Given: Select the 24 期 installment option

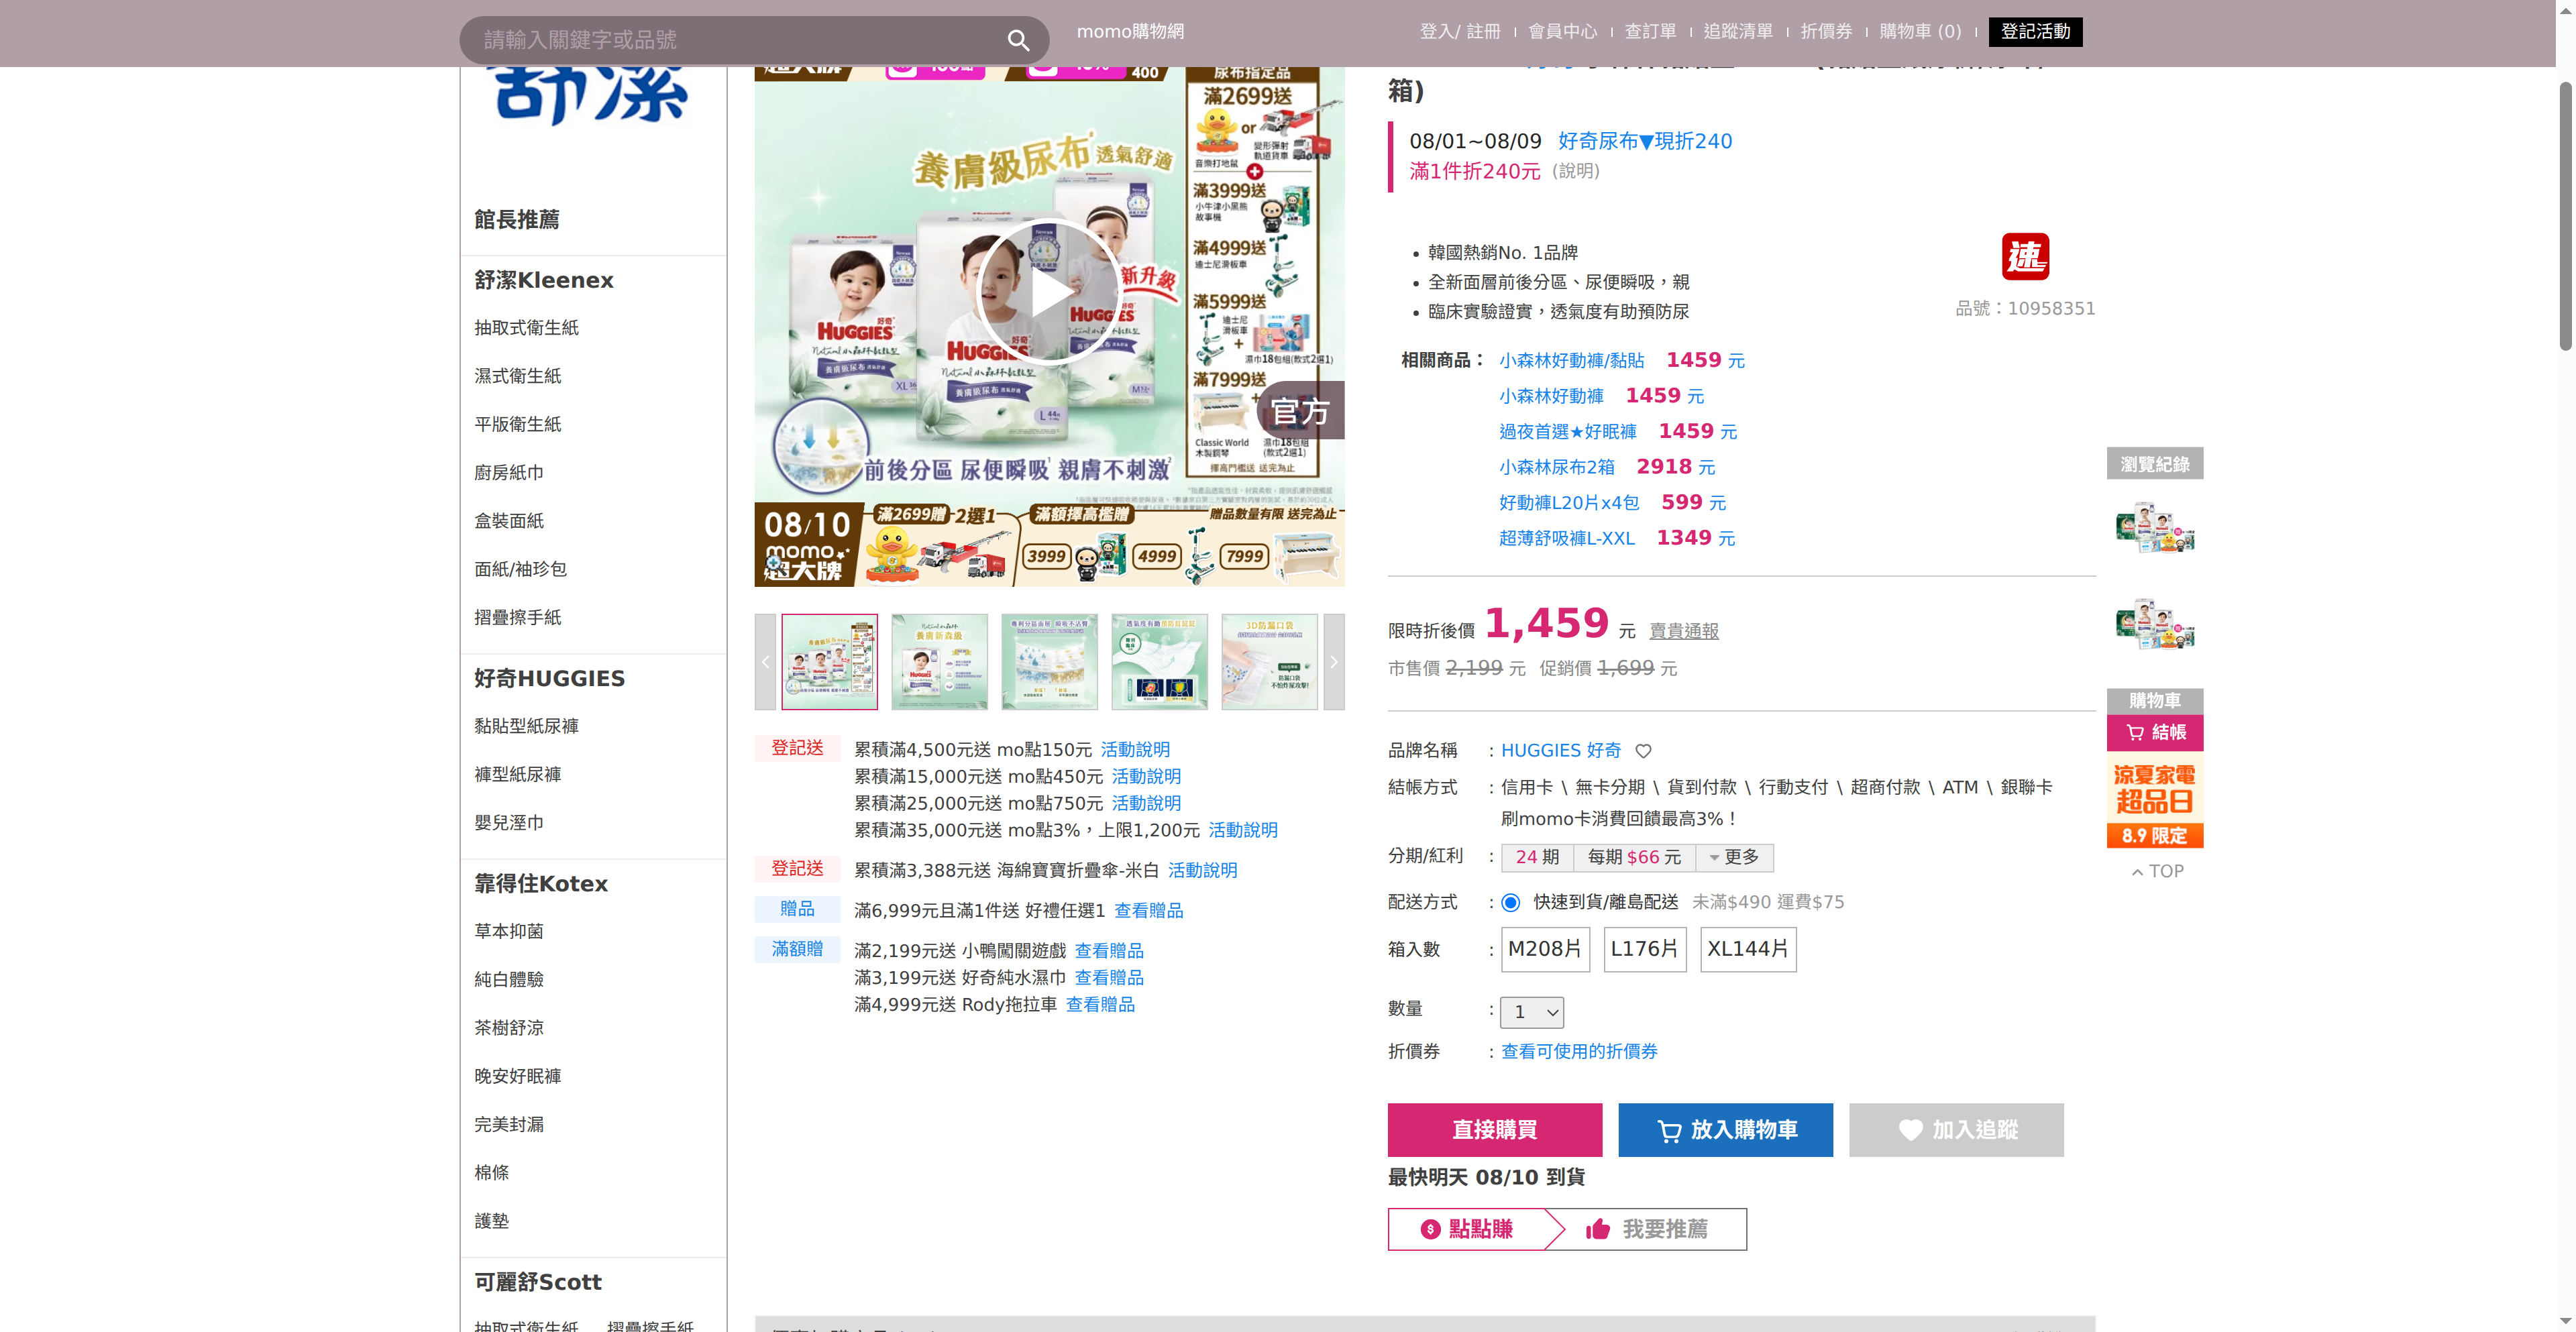Looking at the screenshot, I should pyautogui.click(x=1537, y=857).
